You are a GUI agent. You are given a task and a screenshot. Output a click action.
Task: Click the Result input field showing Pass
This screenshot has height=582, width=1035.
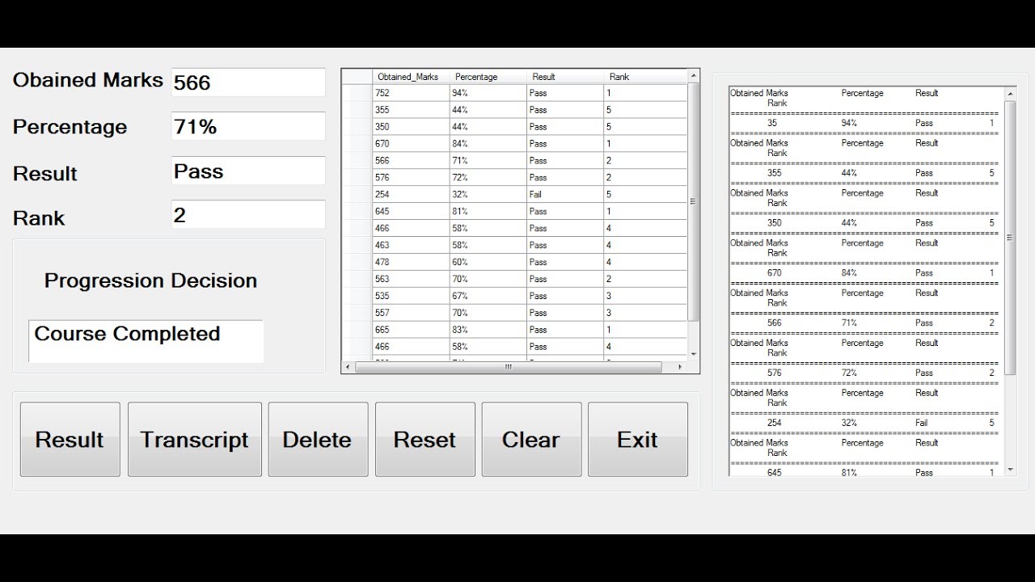(248, 171)
